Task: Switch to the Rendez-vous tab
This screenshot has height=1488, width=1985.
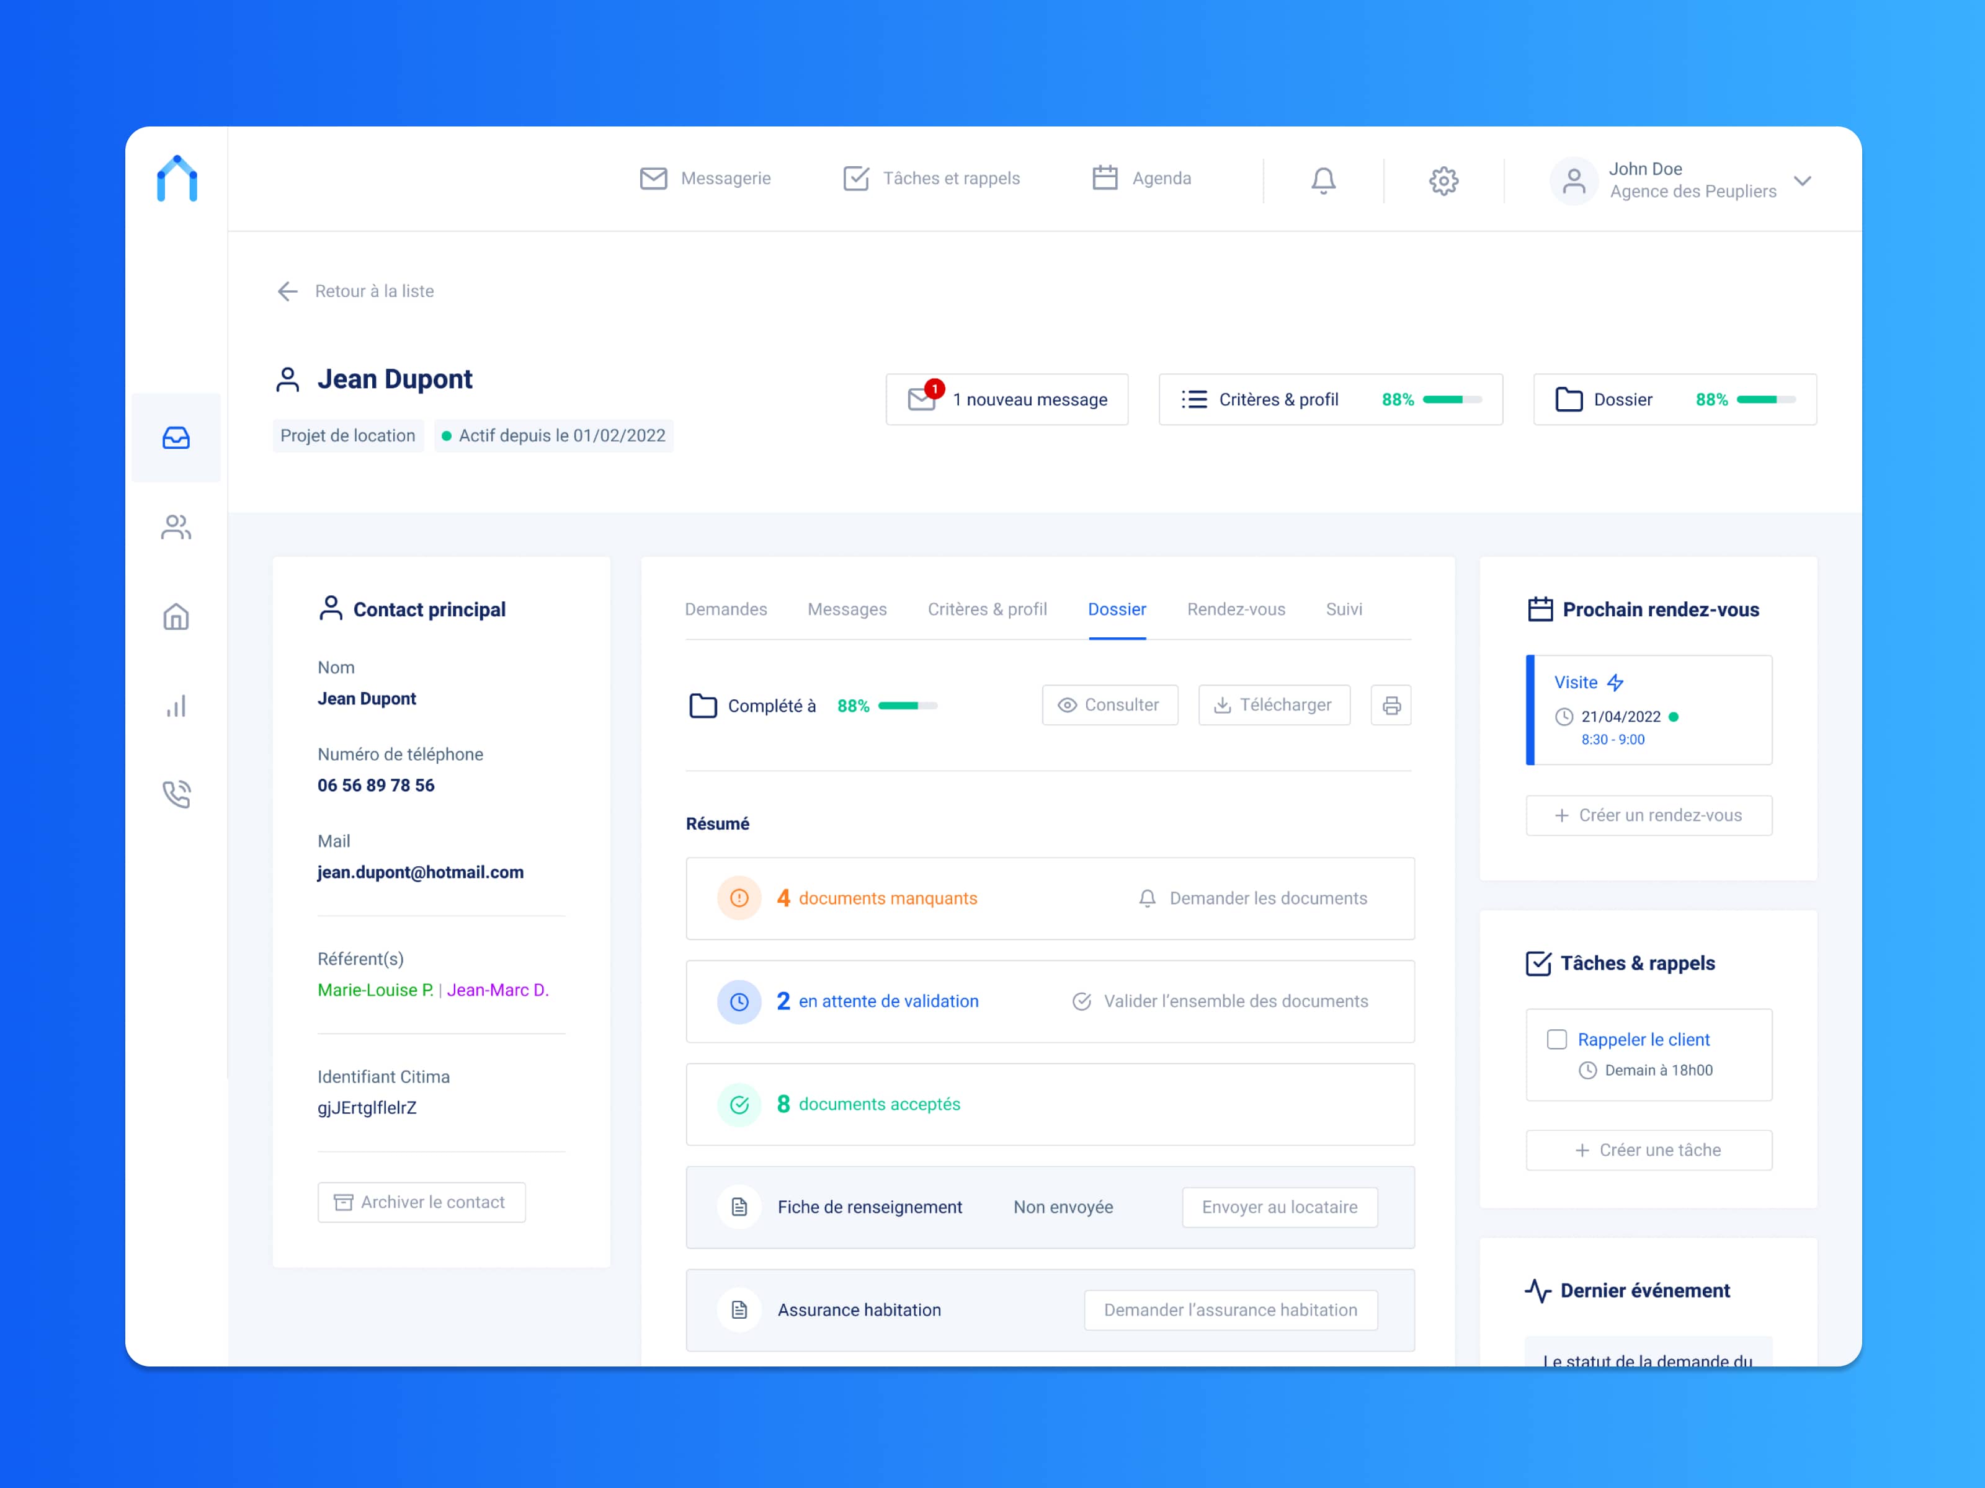Action: coord(1236,609)
